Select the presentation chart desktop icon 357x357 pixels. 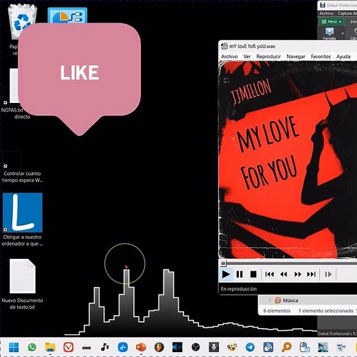(x=67, y=15)
